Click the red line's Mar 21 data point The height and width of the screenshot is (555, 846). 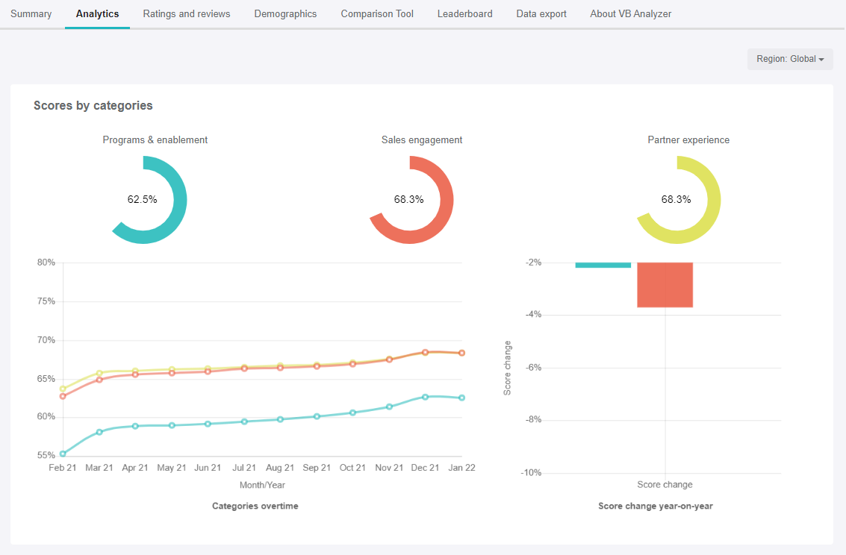click(99, 380)
